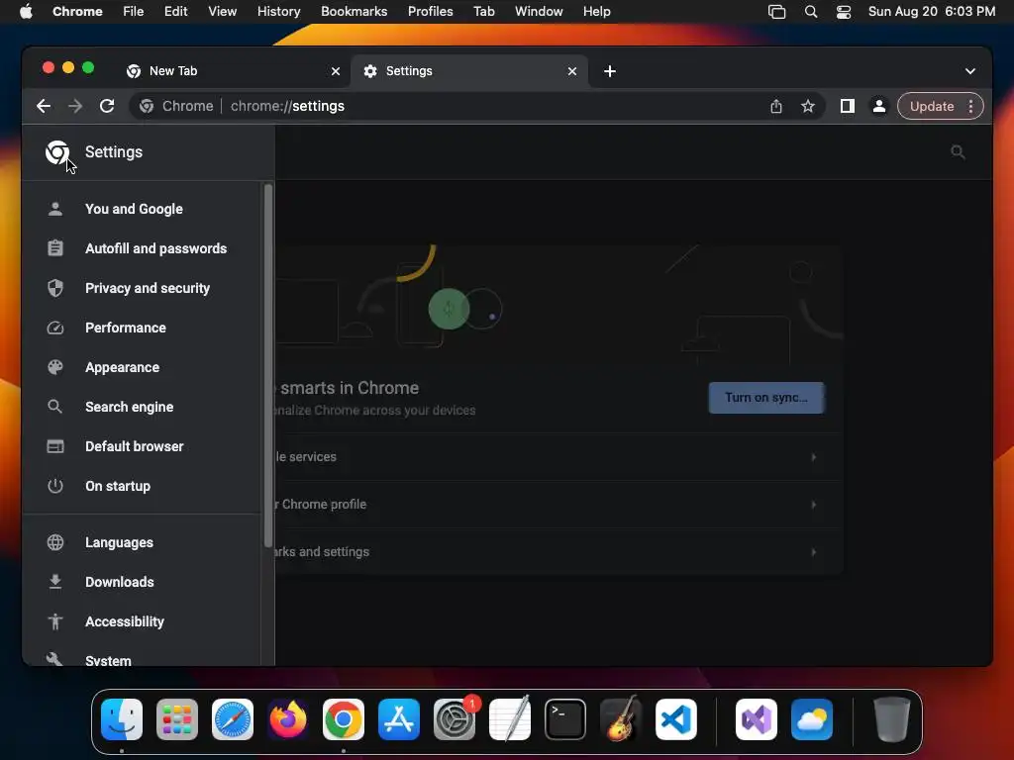Open You and Google settings section

coord(134,209)
